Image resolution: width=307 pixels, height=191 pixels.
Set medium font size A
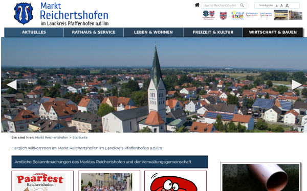(x=281, y=6)
